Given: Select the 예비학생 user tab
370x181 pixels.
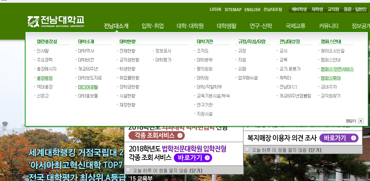Looking at the screenshot, I should point(299,9).
